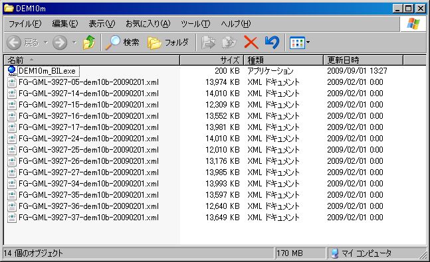The width and height of the screenshot is (430, 262).
Task: Click the Move To folder icon
Action: (208, 42)
